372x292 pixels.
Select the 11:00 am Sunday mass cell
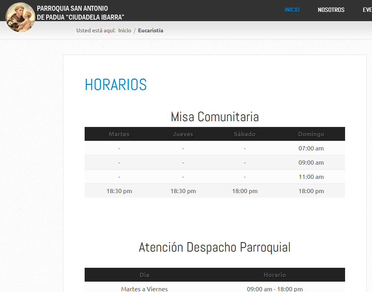(x=311, y=177)
